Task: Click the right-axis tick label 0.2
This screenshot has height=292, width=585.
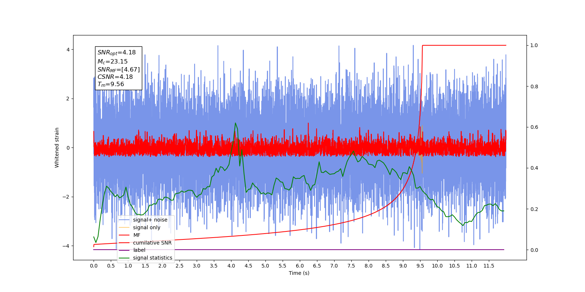Action: tap(534, 209)
